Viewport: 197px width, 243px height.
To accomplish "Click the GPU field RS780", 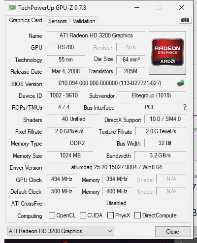I will click(66, 47).
